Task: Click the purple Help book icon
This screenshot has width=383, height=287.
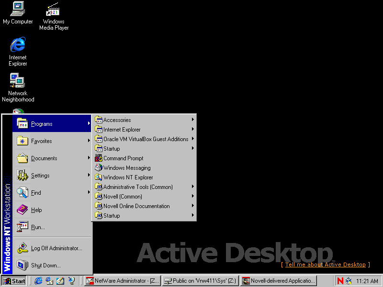Action: [x=22, y=210]
